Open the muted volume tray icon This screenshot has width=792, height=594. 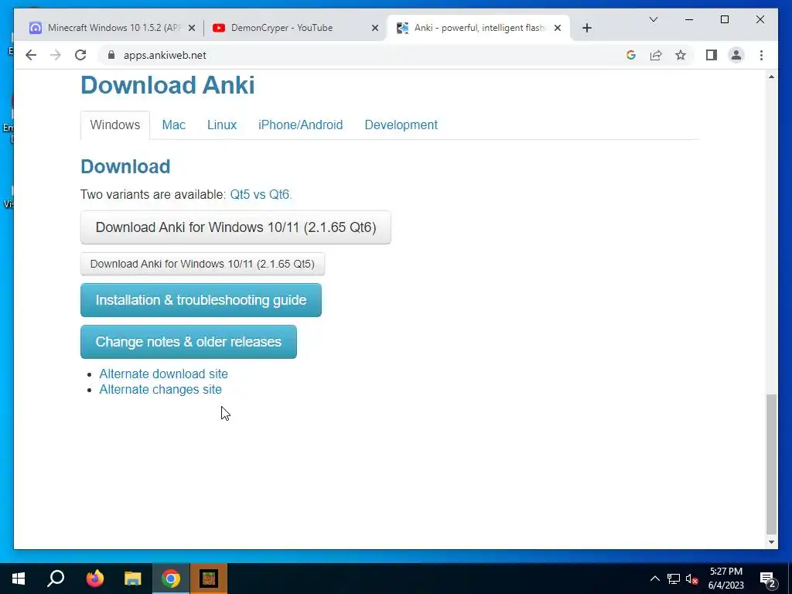(692, 579)
